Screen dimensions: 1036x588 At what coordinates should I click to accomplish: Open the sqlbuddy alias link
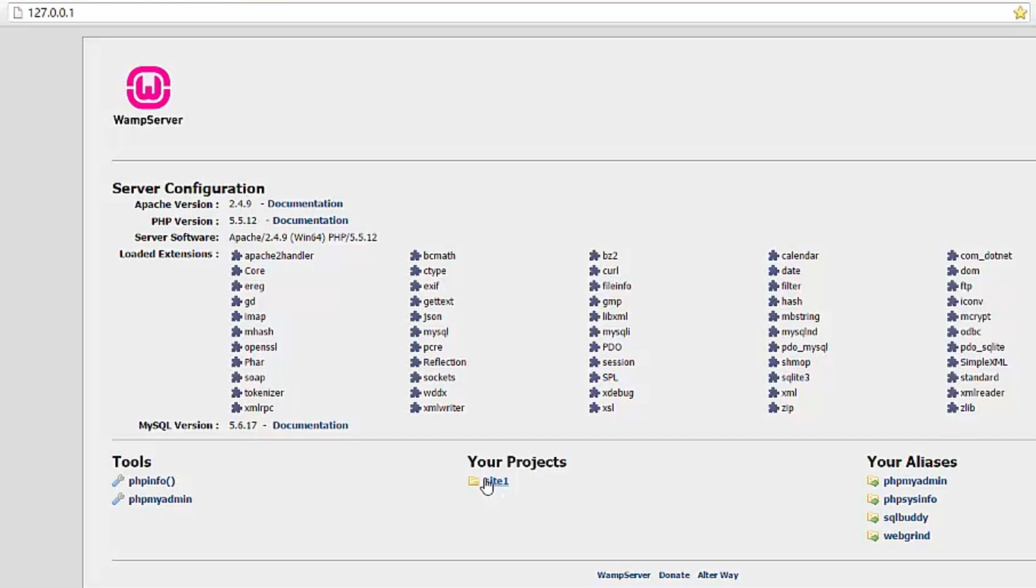click(x=906, y=517)
